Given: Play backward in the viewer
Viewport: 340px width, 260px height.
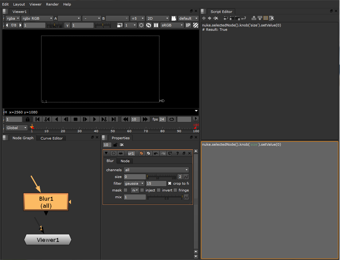Looking at the screenshot, I should click(57, 119).
